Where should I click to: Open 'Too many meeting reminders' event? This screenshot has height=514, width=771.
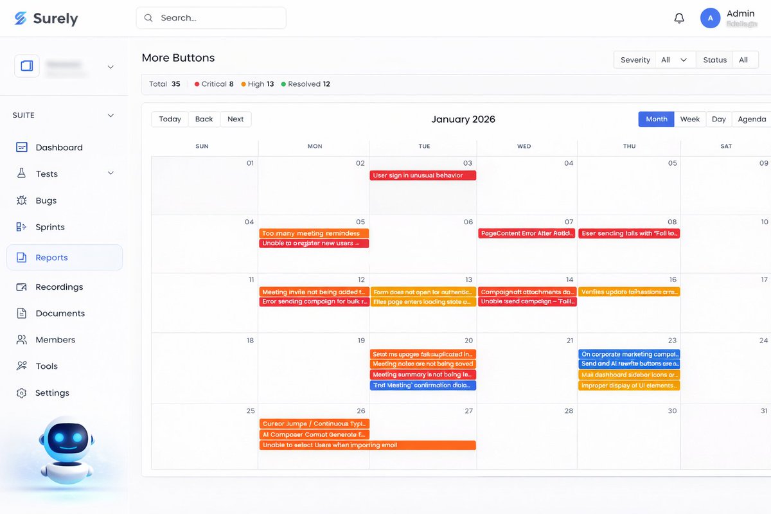tap(314, 233)
